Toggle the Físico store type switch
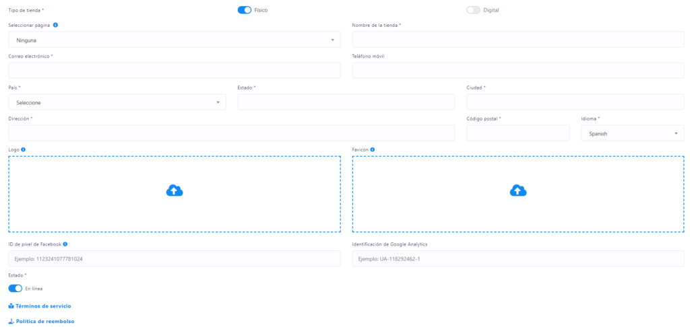The height and width of the screenshot is (327, 690). (244, 9)
